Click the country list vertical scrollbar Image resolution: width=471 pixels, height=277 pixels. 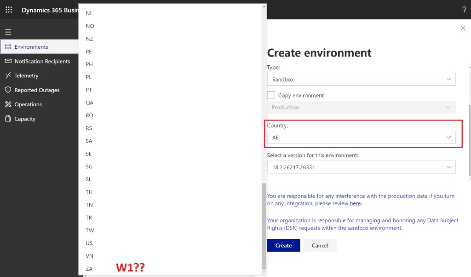(x=264, y=225)
